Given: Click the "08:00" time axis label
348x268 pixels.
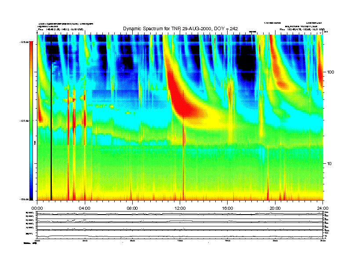Looking at the screenshot, I should tap(132, 208).
